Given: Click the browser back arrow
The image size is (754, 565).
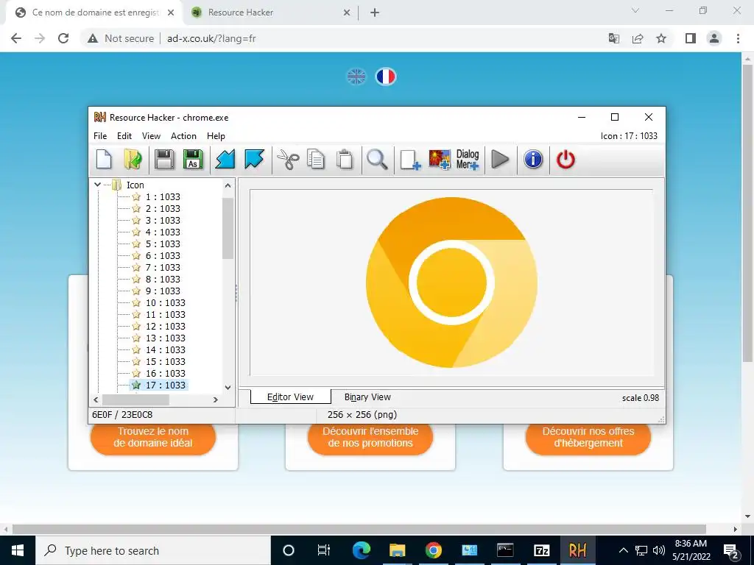Looking at the screenshot, I should (x=16, y=38).
